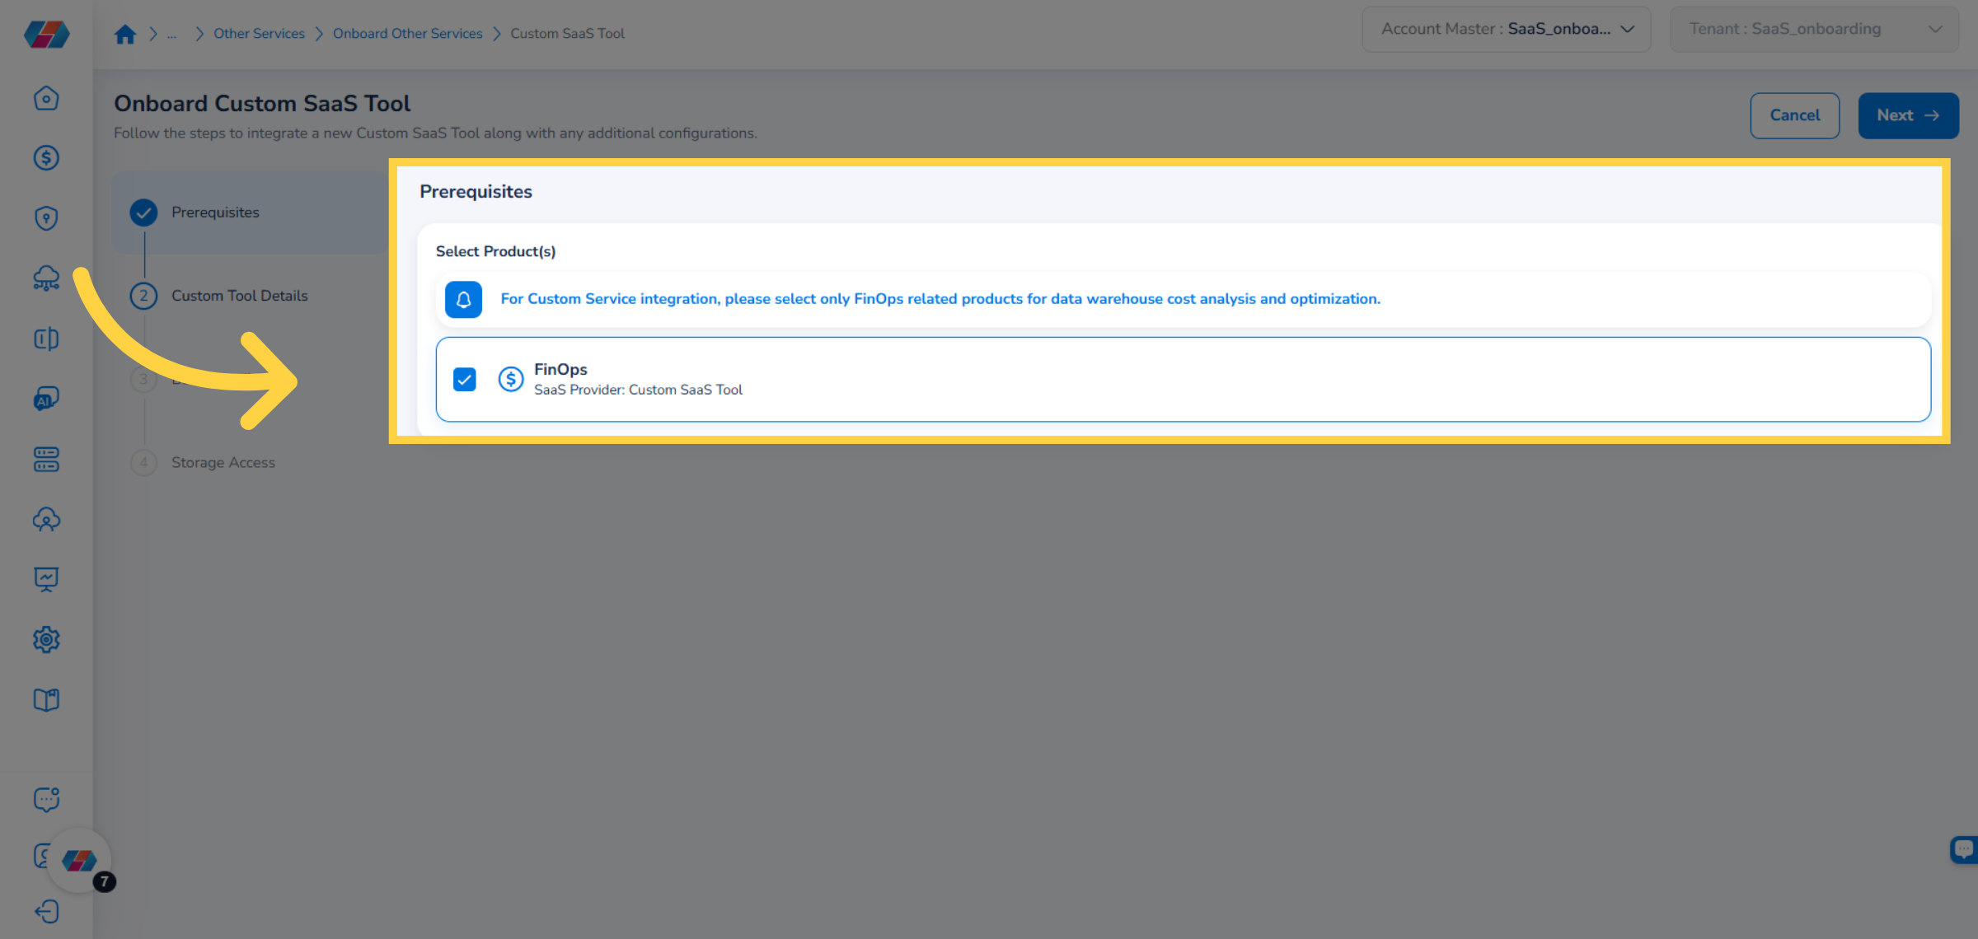Click the home icon in the breadcrumb

125,34
